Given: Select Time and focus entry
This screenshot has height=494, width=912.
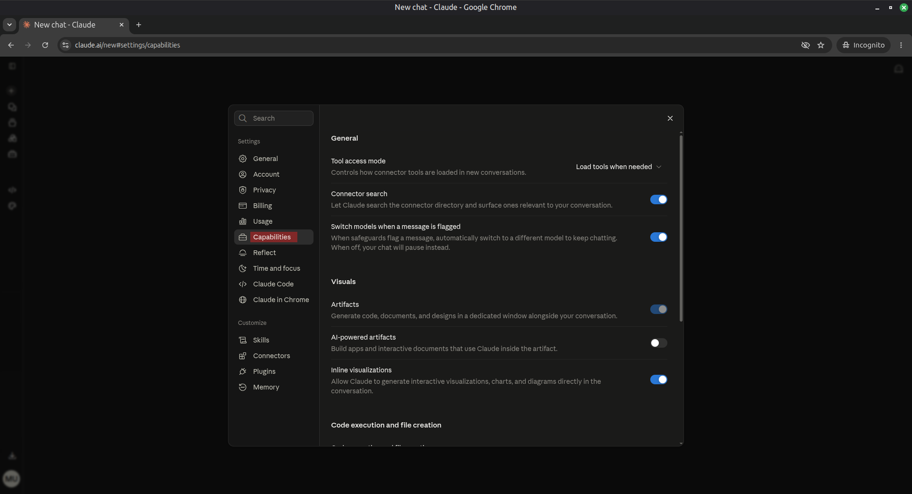Looking at the screenshot, I should point(274,268).
